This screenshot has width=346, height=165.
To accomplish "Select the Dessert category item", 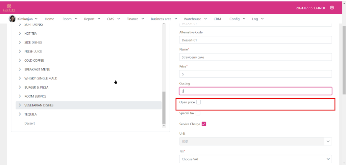I will click(x=30, y=123).
